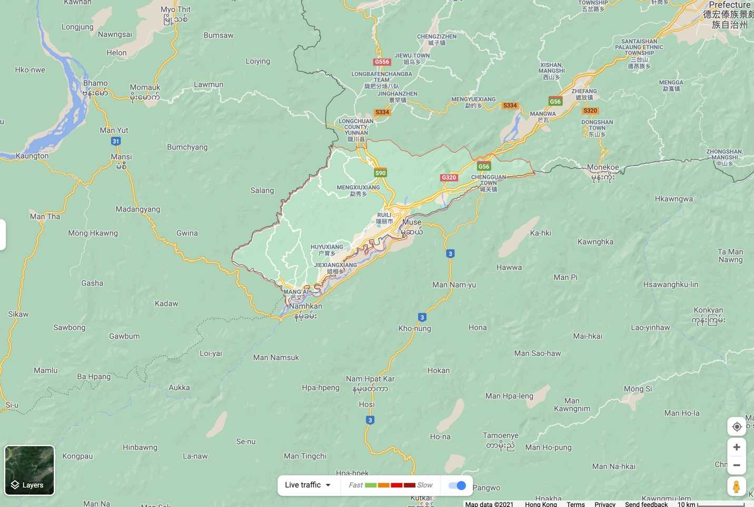Select the Bhamo town label
Screen dimensions: 754x507
tap(95, 83)
